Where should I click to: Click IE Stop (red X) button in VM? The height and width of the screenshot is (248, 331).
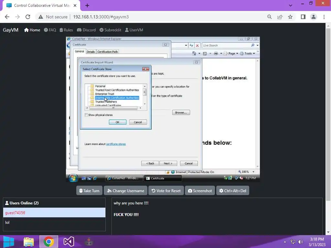click(197, 45)
